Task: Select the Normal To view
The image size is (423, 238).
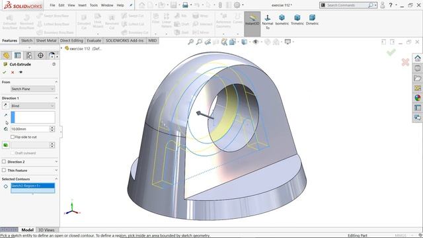Action: 267,22
